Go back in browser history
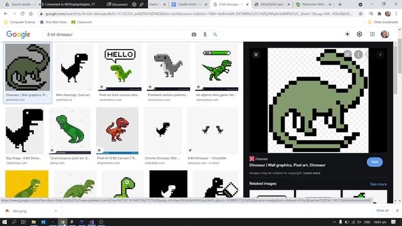The height and width of the screenshot is (226, 402). coord(6,14)
